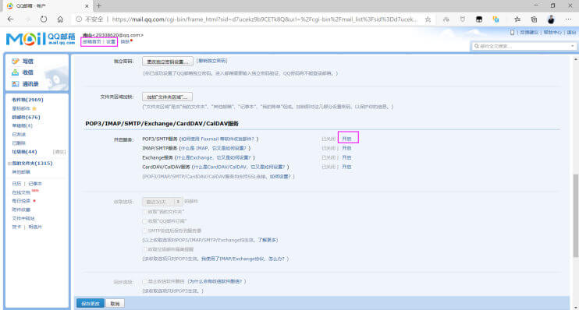Open browser favorites list icon
The width and height of the screenshot is (579, 310).
[517, 19]
